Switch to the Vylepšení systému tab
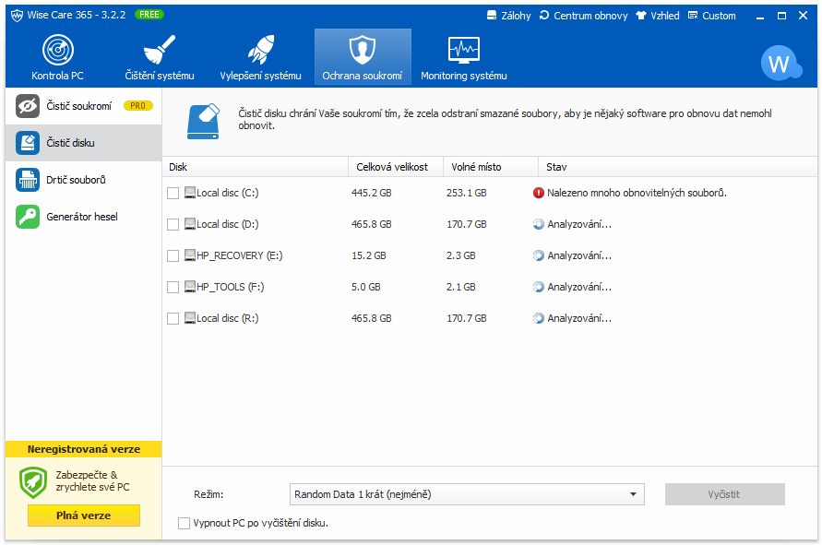Image resolution: width=822 pixels, height=545 pixels. (x=260, y=56)
